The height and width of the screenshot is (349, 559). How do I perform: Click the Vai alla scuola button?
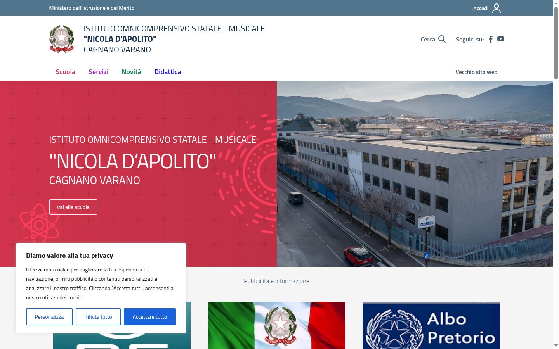point(73,207)
